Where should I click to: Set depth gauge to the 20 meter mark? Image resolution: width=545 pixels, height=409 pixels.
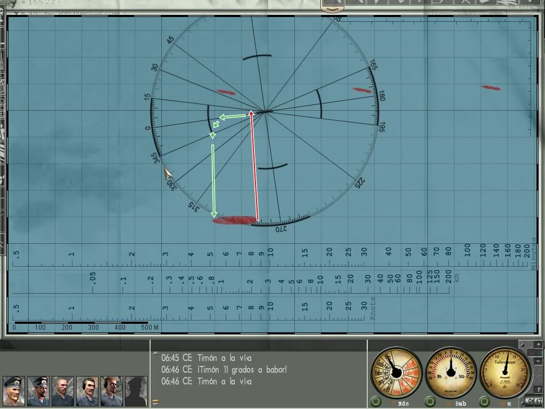coord(523,370)
